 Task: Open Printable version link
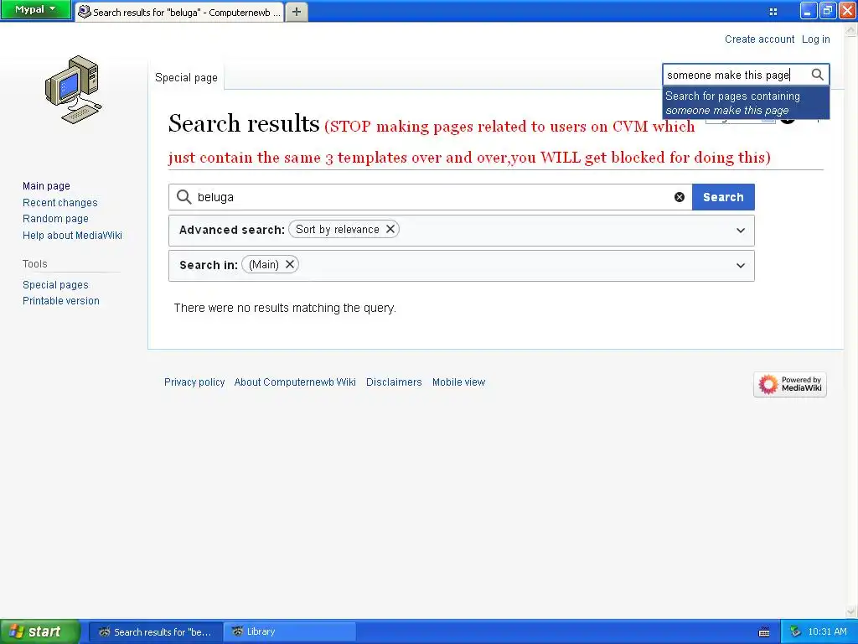coord(60,301)
